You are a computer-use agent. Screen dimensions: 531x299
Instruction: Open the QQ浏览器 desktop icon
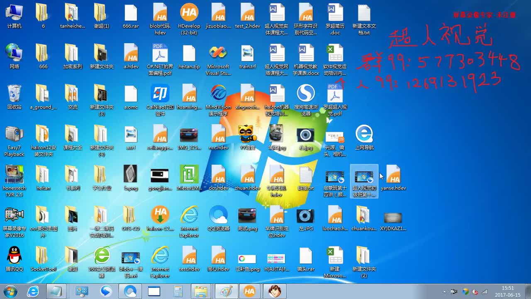tap(218, 219)
